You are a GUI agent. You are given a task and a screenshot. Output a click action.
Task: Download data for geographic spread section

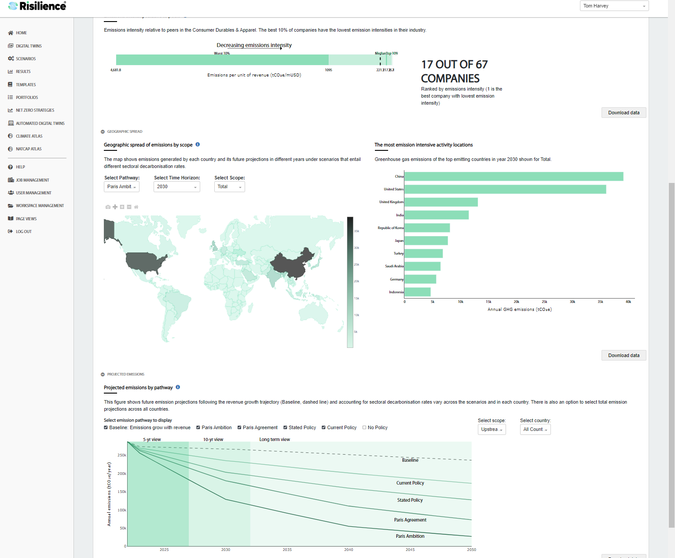(x=623, y=355)
